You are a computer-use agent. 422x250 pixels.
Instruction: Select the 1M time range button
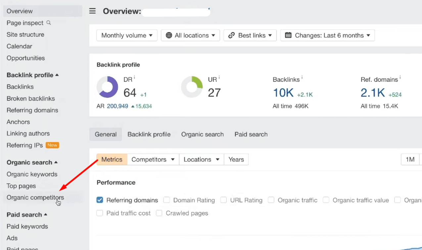click(410, 159)
